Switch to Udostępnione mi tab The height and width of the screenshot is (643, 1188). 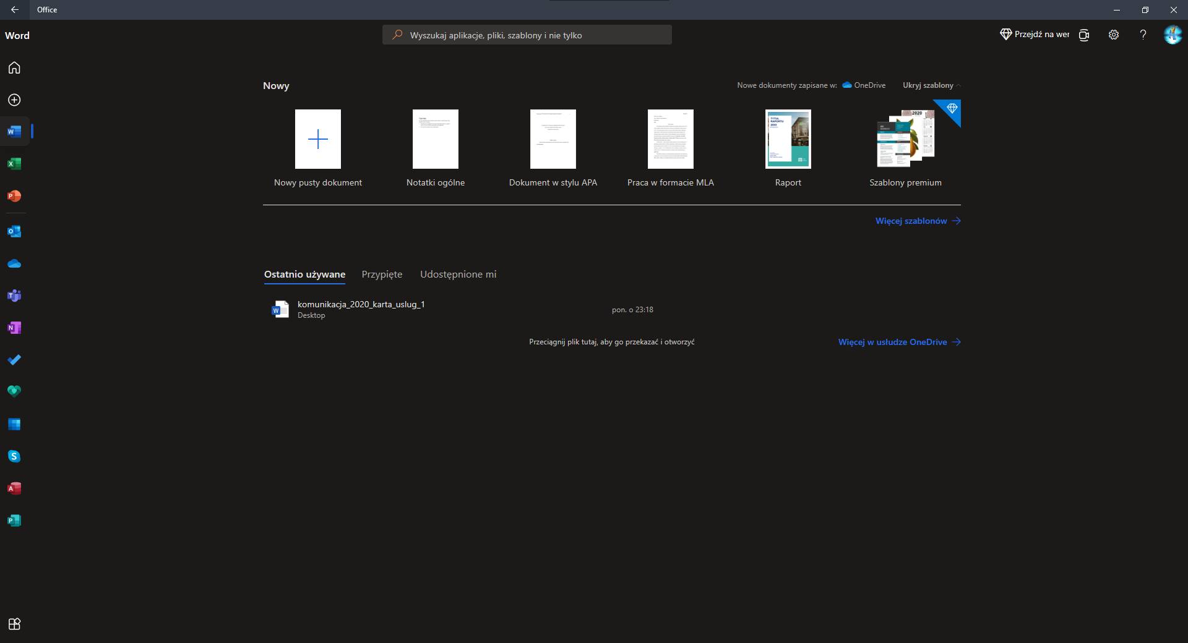pyautogui.click(x=458, y=275)
